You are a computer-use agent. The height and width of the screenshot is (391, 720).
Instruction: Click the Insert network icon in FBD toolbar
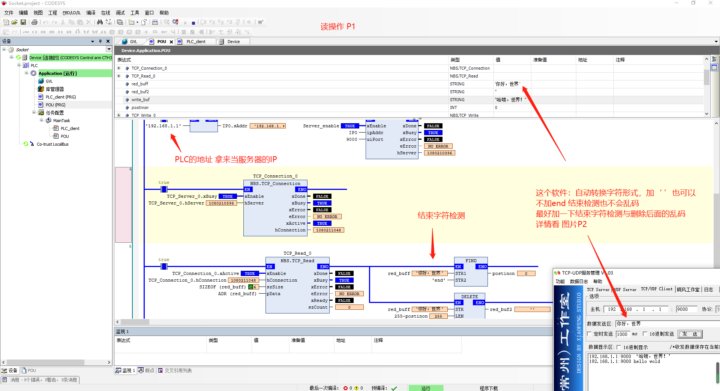[6, 32]
